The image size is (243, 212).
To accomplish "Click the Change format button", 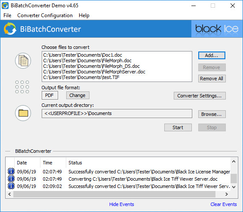I will [78, 95].
